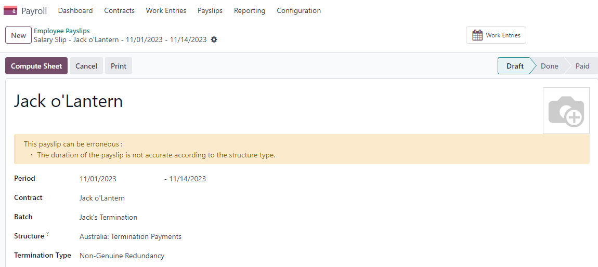598x267 pixels.
Task: Open the Structure selection field
Action: tap(131, 236)
